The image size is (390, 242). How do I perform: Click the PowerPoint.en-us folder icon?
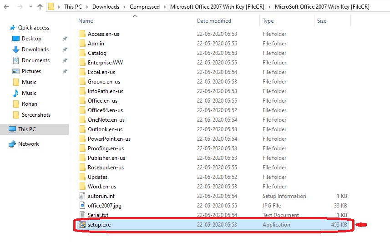82,139
